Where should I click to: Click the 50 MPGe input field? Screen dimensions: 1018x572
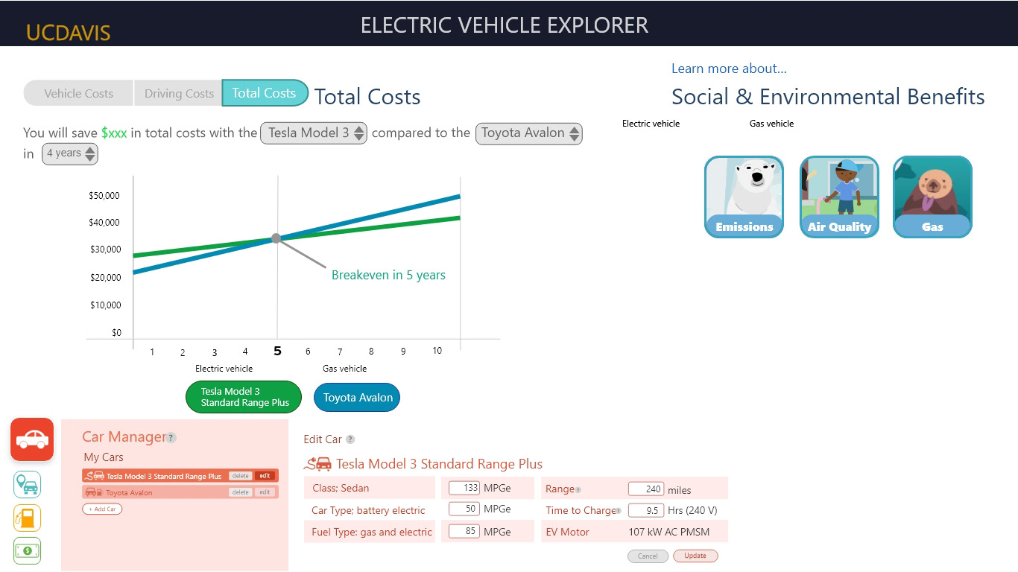click(464, 509)
